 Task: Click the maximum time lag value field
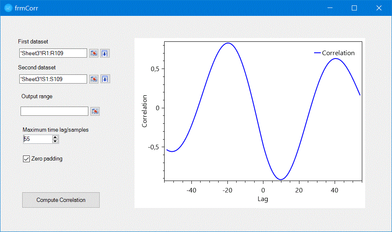(x=38, y=139)
